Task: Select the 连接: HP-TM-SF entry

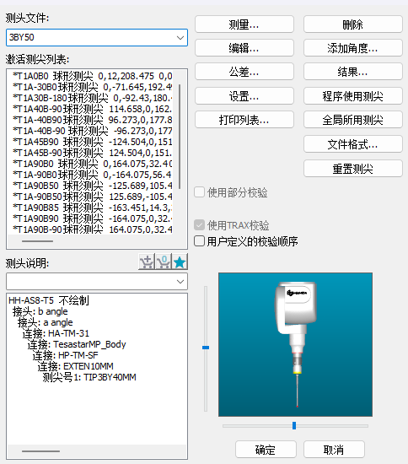Action: (x=66, y=355)
